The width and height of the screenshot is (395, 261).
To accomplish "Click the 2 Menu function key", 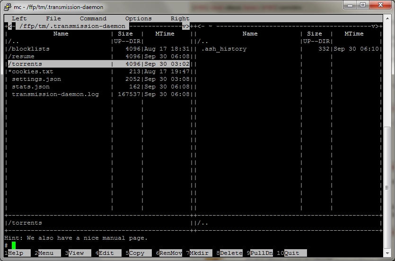I will tap(48, 253).
